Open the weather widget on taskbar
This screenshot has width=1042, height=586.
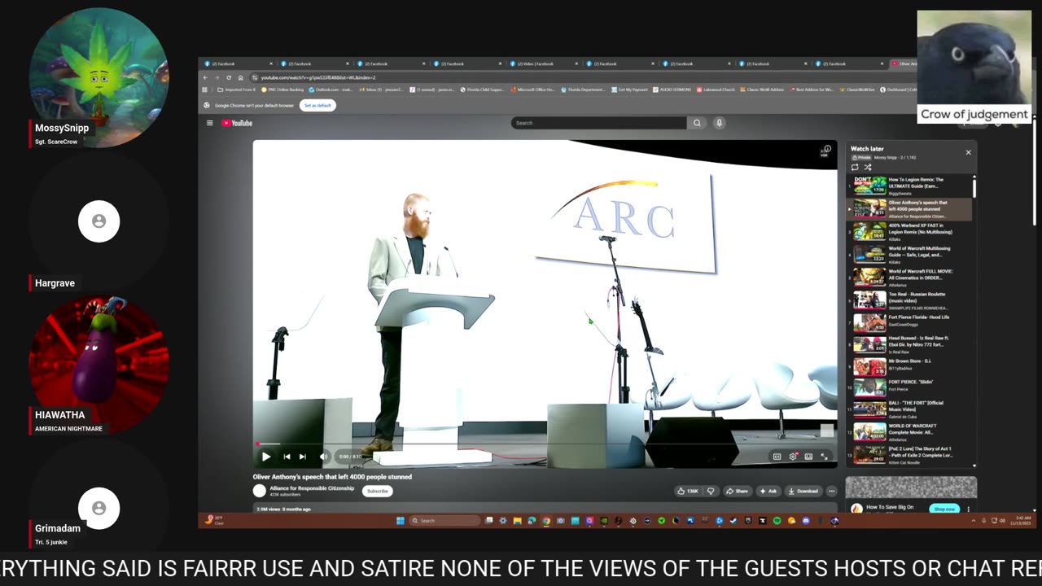click(215, 521)
